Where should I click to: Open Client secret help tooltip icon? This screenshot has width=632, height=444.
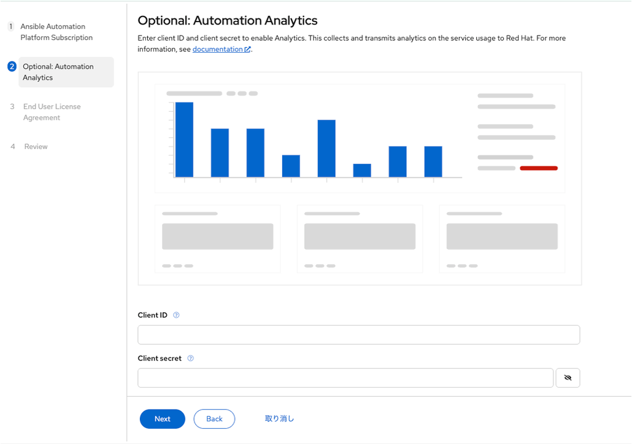[191, 358]
